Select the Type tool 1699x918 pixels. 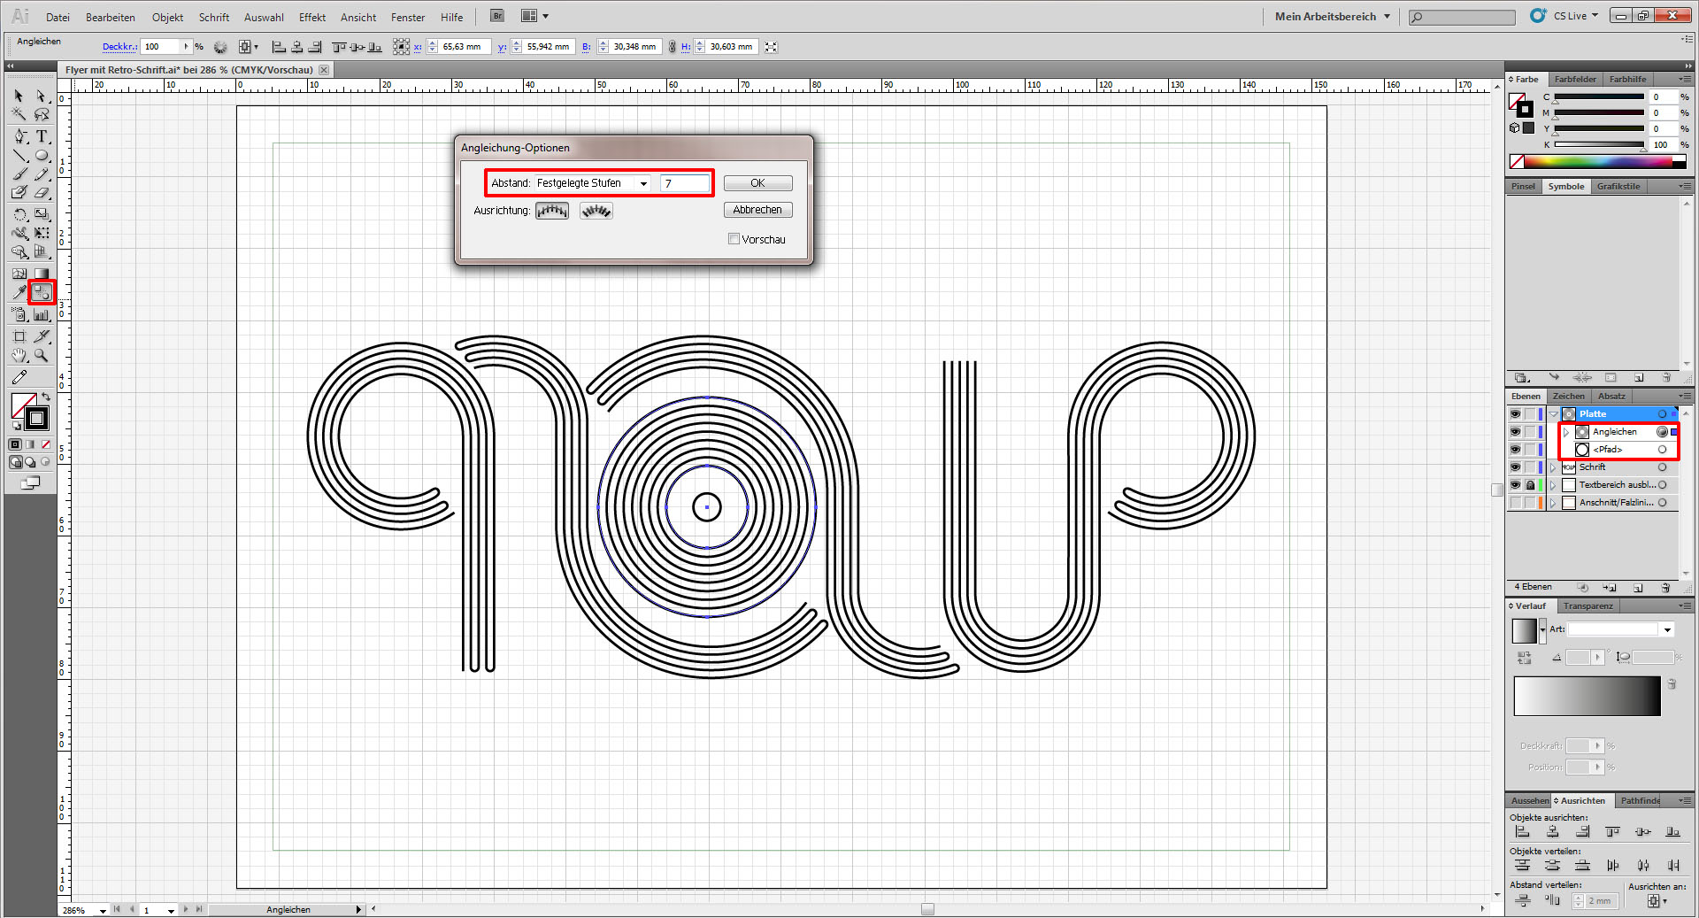pyautogui.click(x=42, y=136)
